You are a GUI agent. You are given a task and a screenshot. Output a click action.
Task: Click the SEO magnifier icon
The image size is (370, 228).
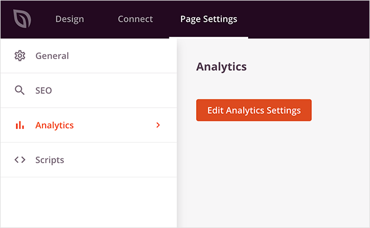pos(20,90)
